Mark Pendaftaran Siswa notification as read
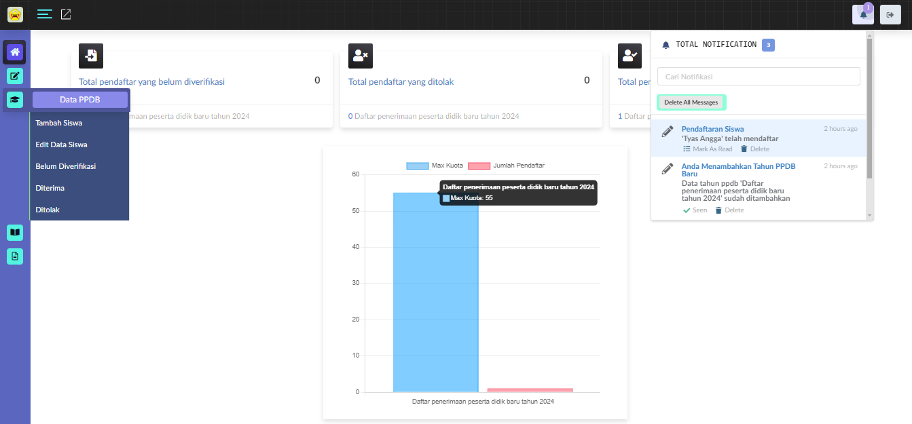 click(708, 149)
